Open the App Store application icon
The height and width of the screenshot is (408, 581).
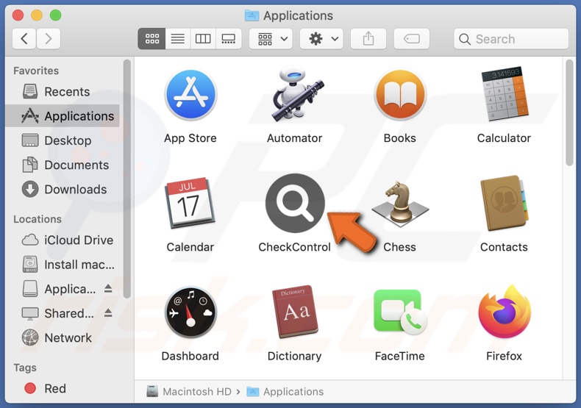click(190, 95)
